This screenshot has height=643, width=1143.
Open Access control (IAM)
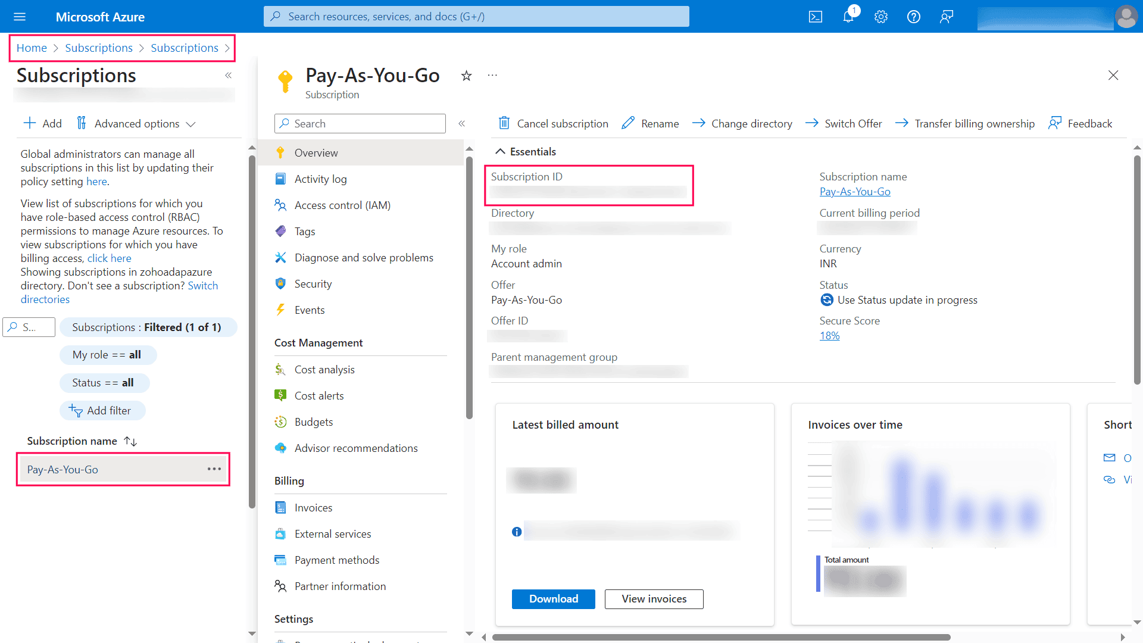343,205
